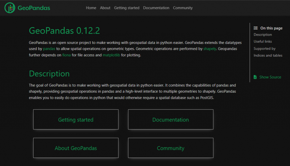Jump to Supported by section
Screen dimensions: 290x166
[265, 48]
